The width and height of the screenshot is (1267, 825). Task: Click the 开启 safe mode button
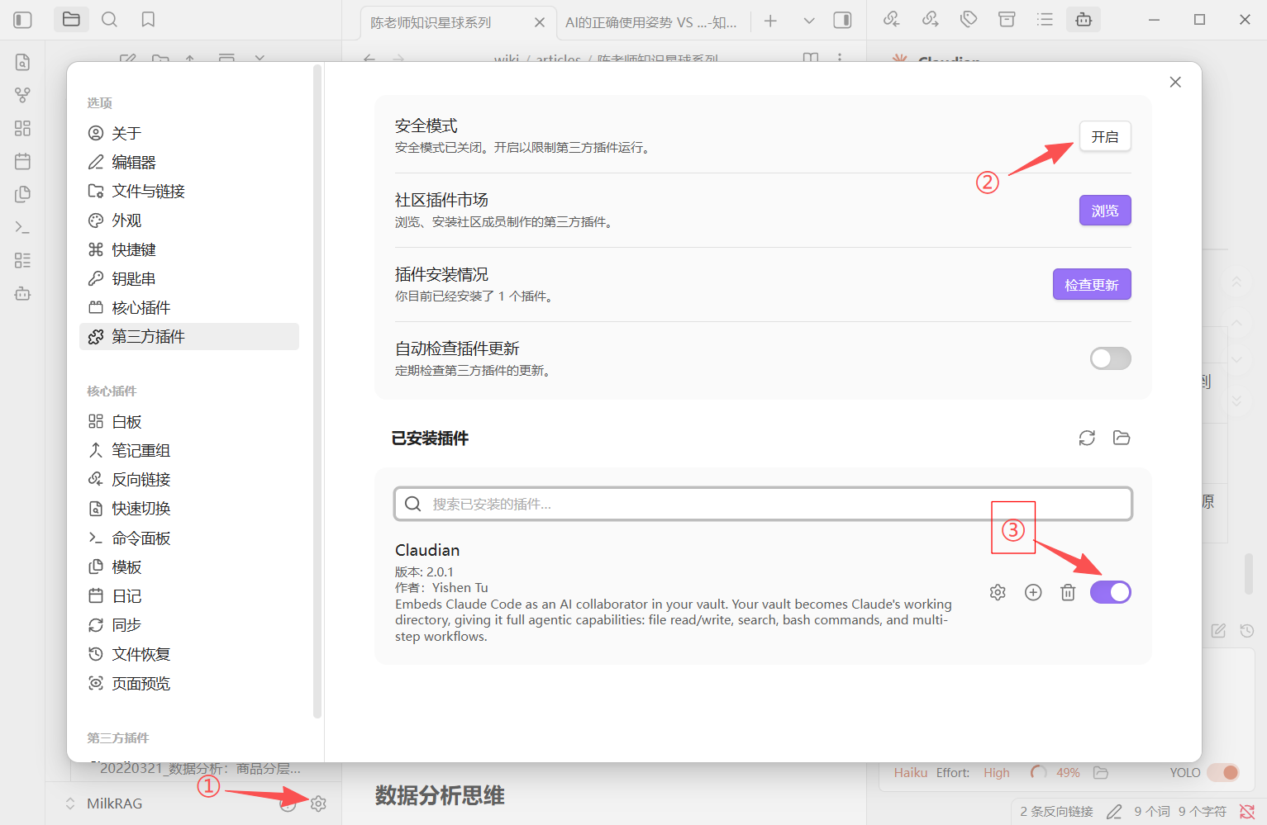[1104, 137]
